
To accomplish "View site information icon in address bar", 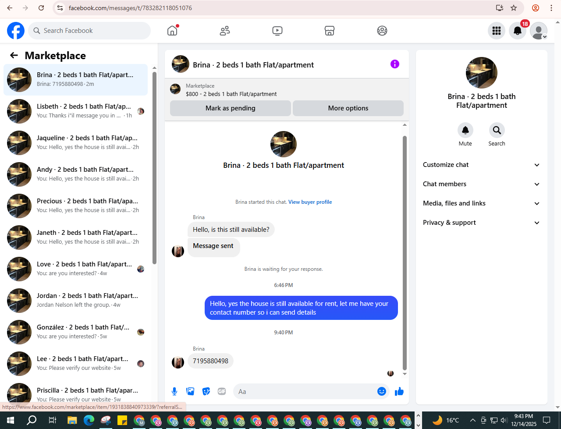I will pyautogui.click(x=60, y=8).
